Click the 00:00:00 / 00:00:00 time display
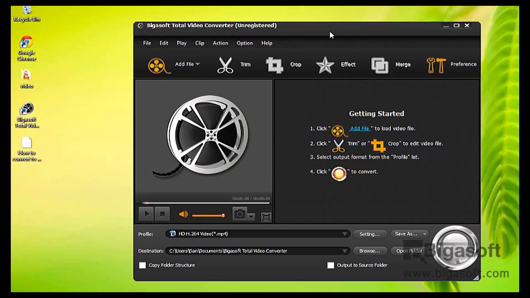 [x=251, y=199]
